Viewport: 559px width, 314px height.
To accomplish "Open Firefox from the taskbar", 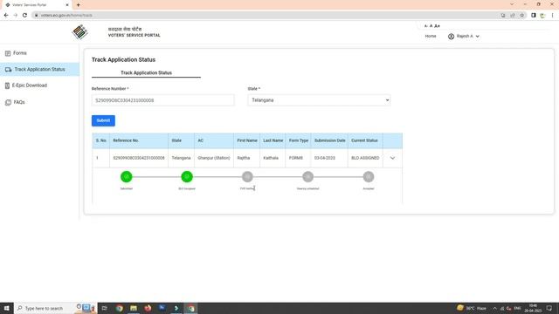I will pyautogui.click(x=148, y=308).
